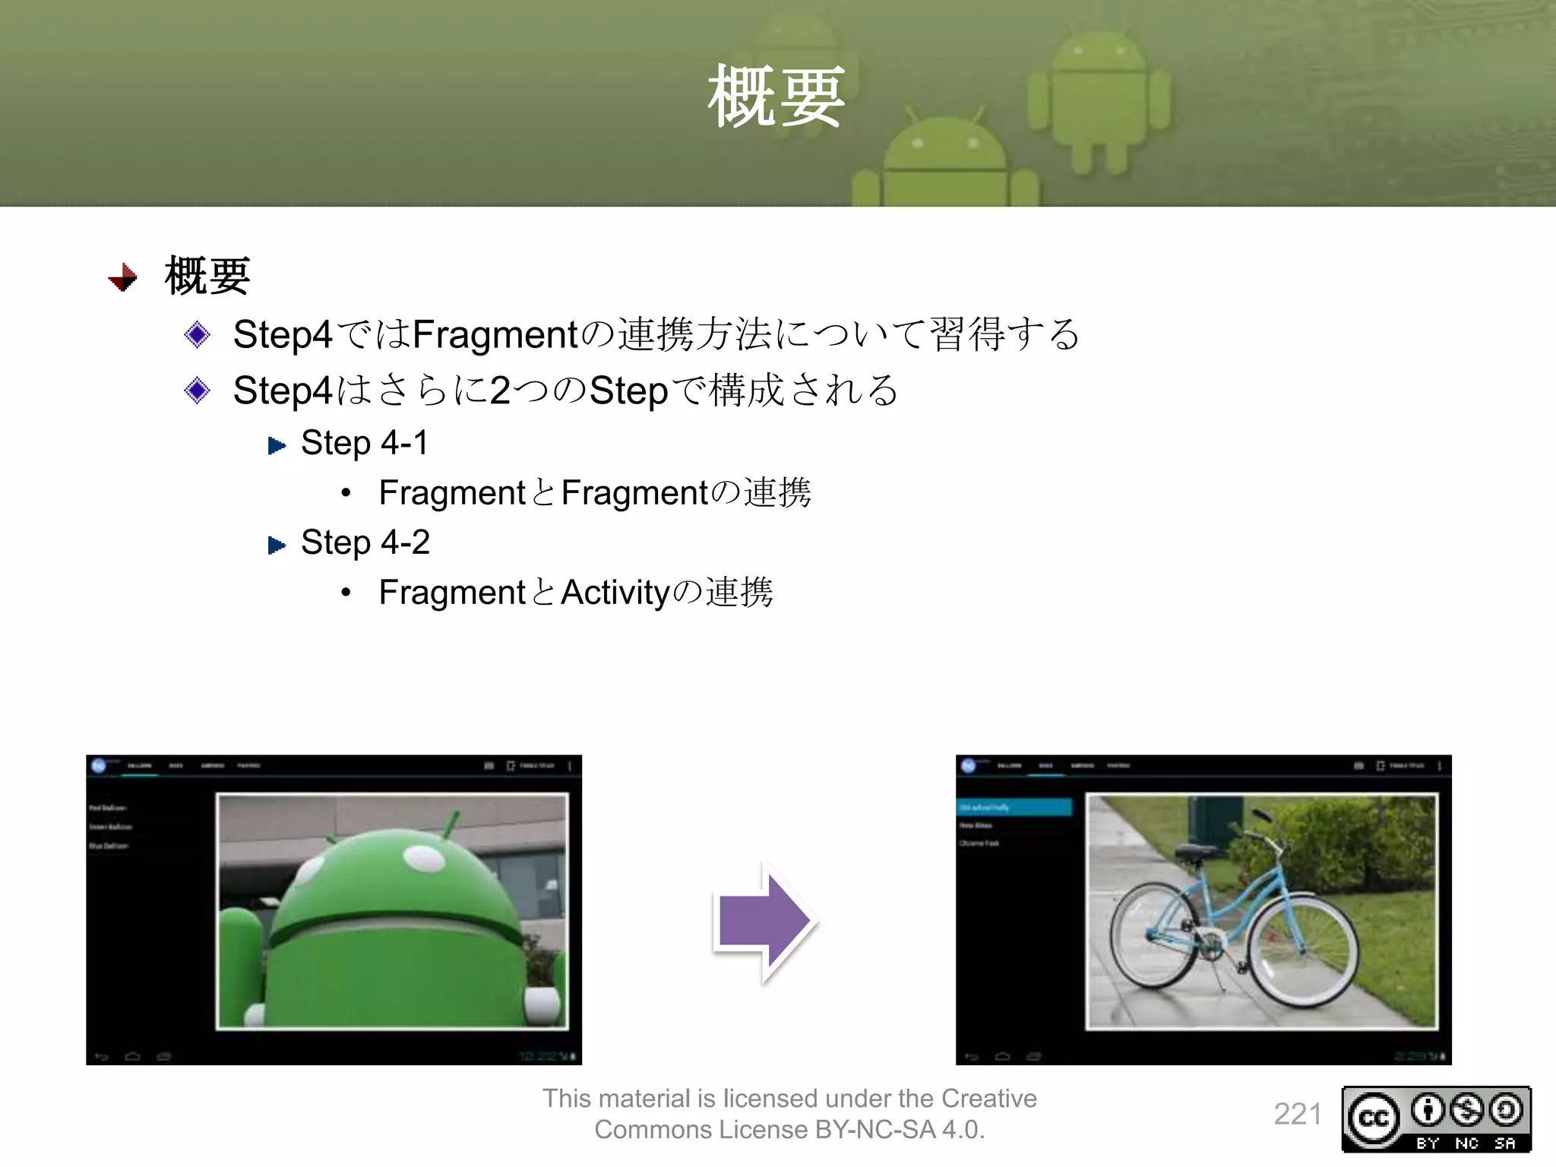Image resolution: width=1556 pixels, height=1167 pixels.
Task: Click overflow menu dots in right screenshot's action bar
Action: pos(1439,766)
